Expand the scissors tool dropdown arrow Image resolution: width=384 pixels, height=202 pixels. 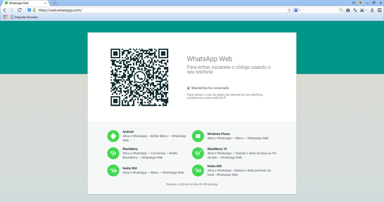point(367,10)
